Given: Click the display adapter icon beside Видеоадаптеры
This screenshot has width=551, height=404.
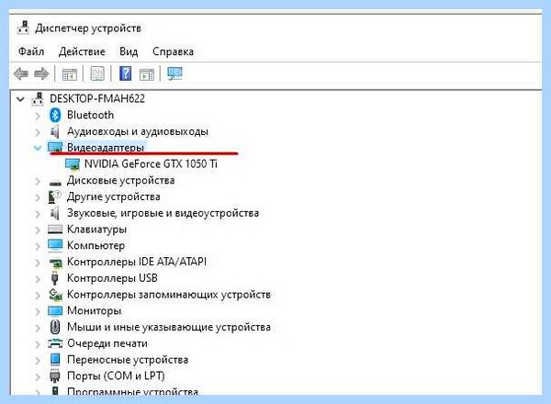Looking at the screenshot, I should pyautogui.click(x=55, y=148).
